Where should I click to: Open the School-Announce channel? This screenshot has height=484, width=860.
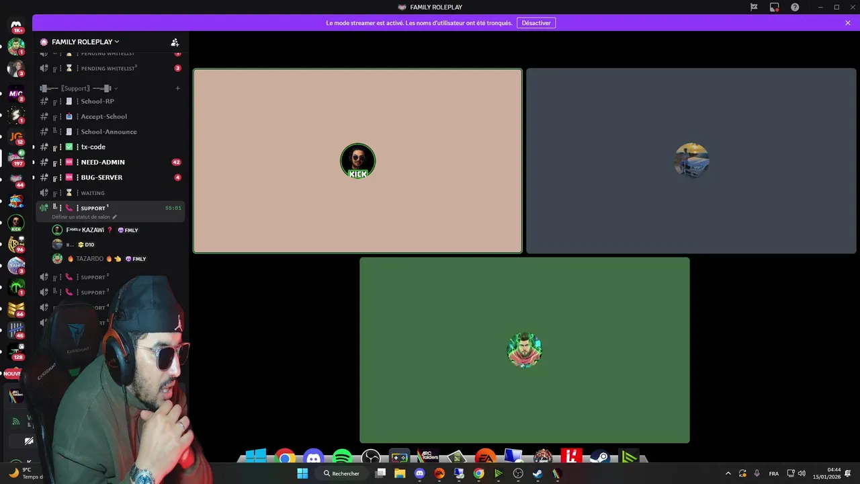110,132
